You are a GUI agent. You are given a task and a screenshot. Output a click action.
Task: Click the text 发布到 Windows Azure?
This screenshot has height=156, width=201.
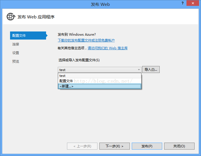point(77,35)
